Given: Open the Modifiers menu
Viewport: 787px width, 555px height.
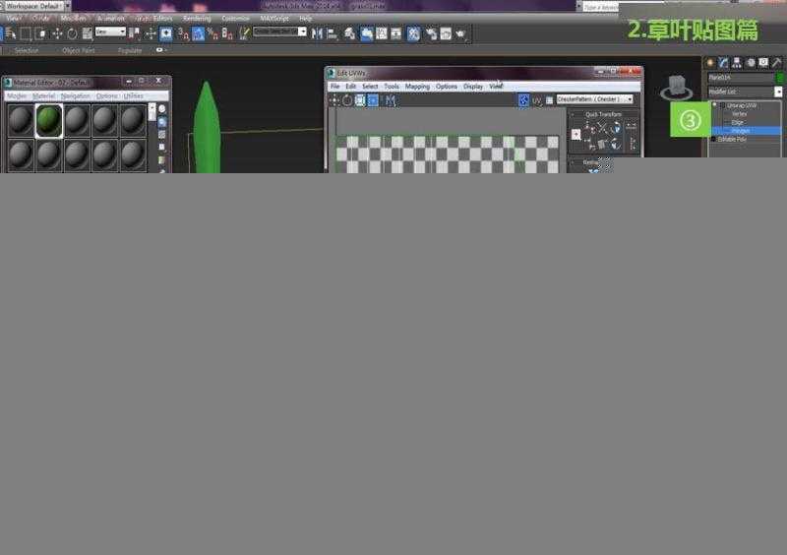Looking at the screenshot, I should tap(73, 18).
